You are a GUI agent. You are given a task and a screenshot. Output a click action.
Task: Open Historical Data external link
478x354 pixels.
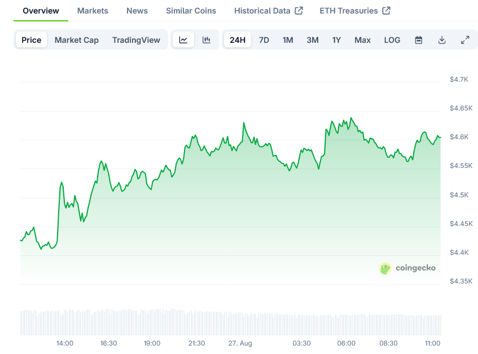point(268,11)
